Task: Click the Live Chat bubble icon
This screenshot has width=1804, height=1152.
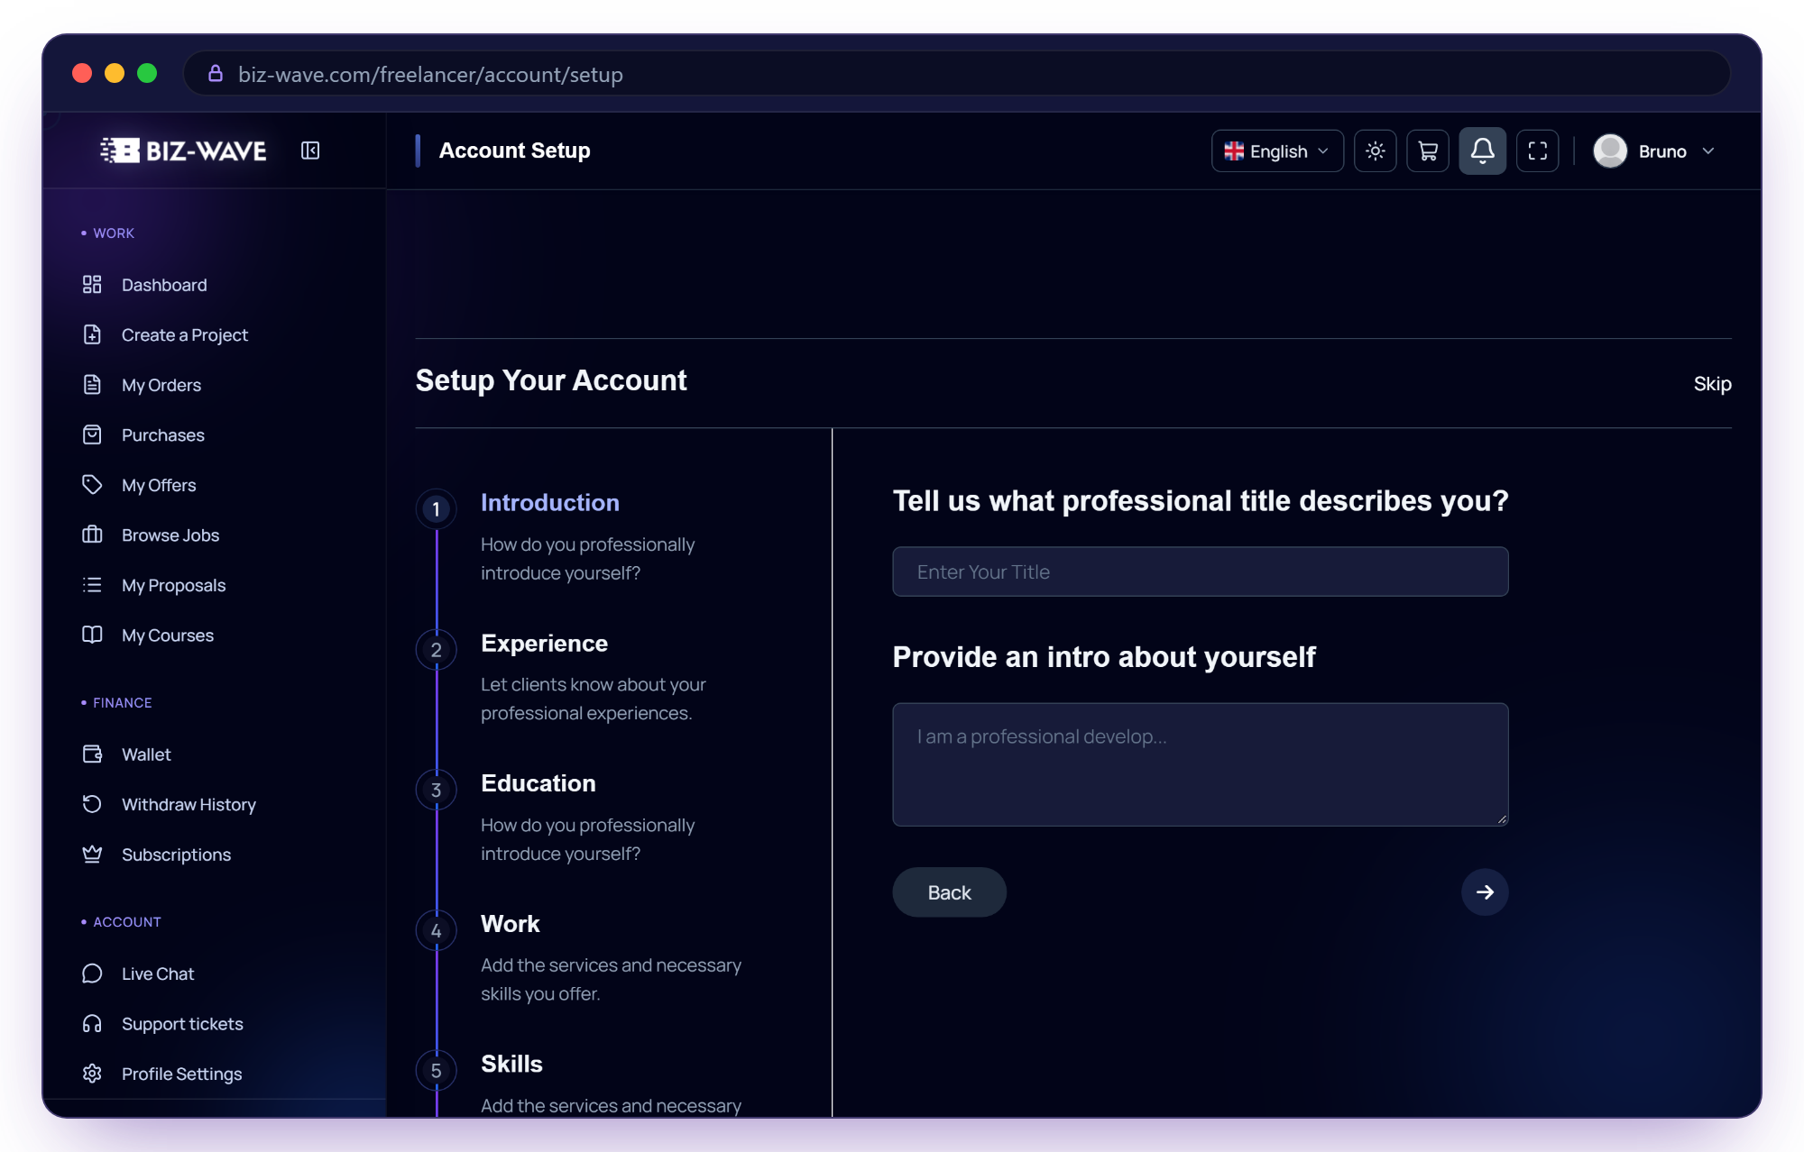Action: 92,974
